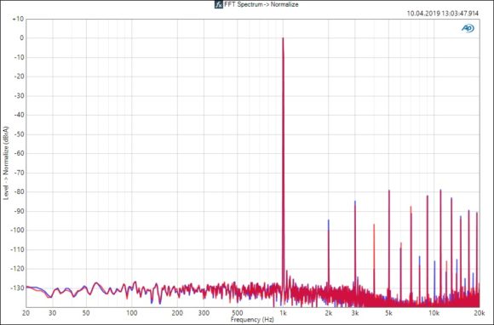Click the 2k harmonic peak top
Screen dimensions: 494x325
[x=329, y=220]
